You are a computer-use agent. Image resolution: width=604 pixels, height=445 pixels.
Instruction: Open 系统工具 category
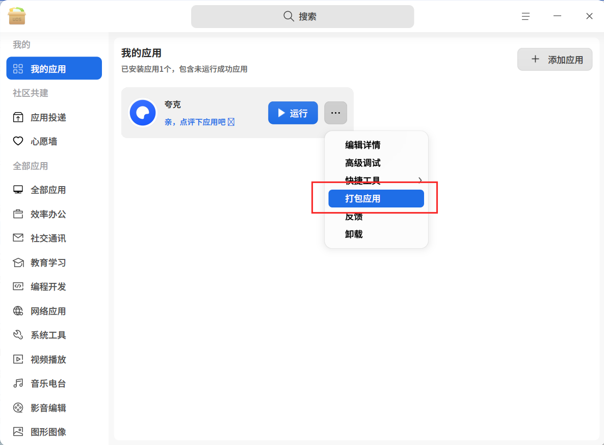coord(55,335)
